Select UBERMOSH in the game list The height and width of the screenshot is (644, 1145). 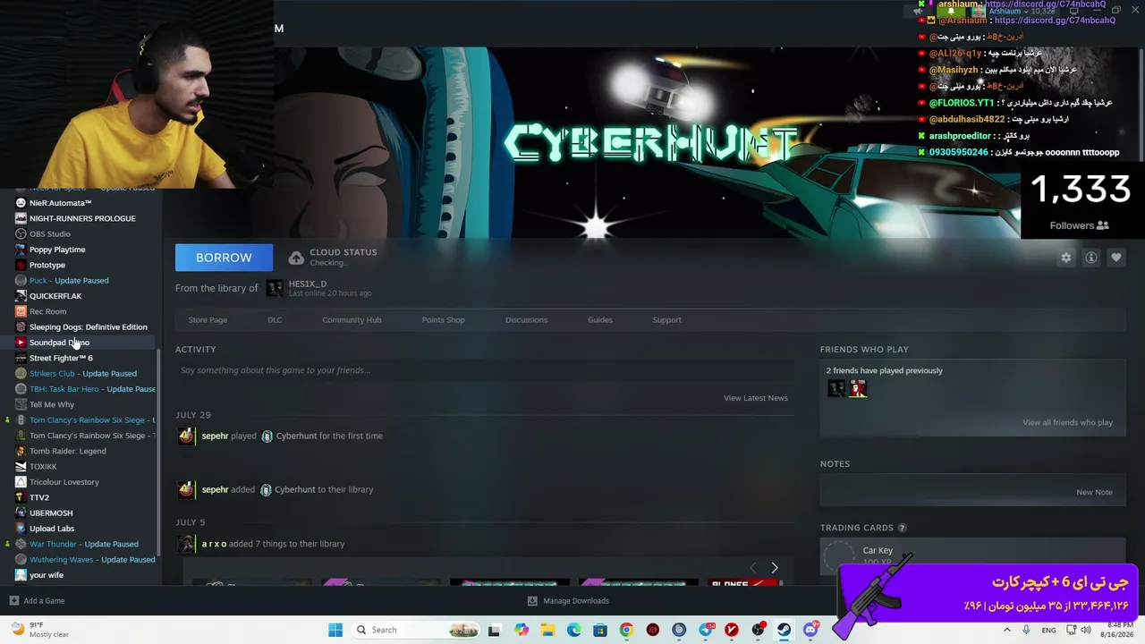(51, 513)
